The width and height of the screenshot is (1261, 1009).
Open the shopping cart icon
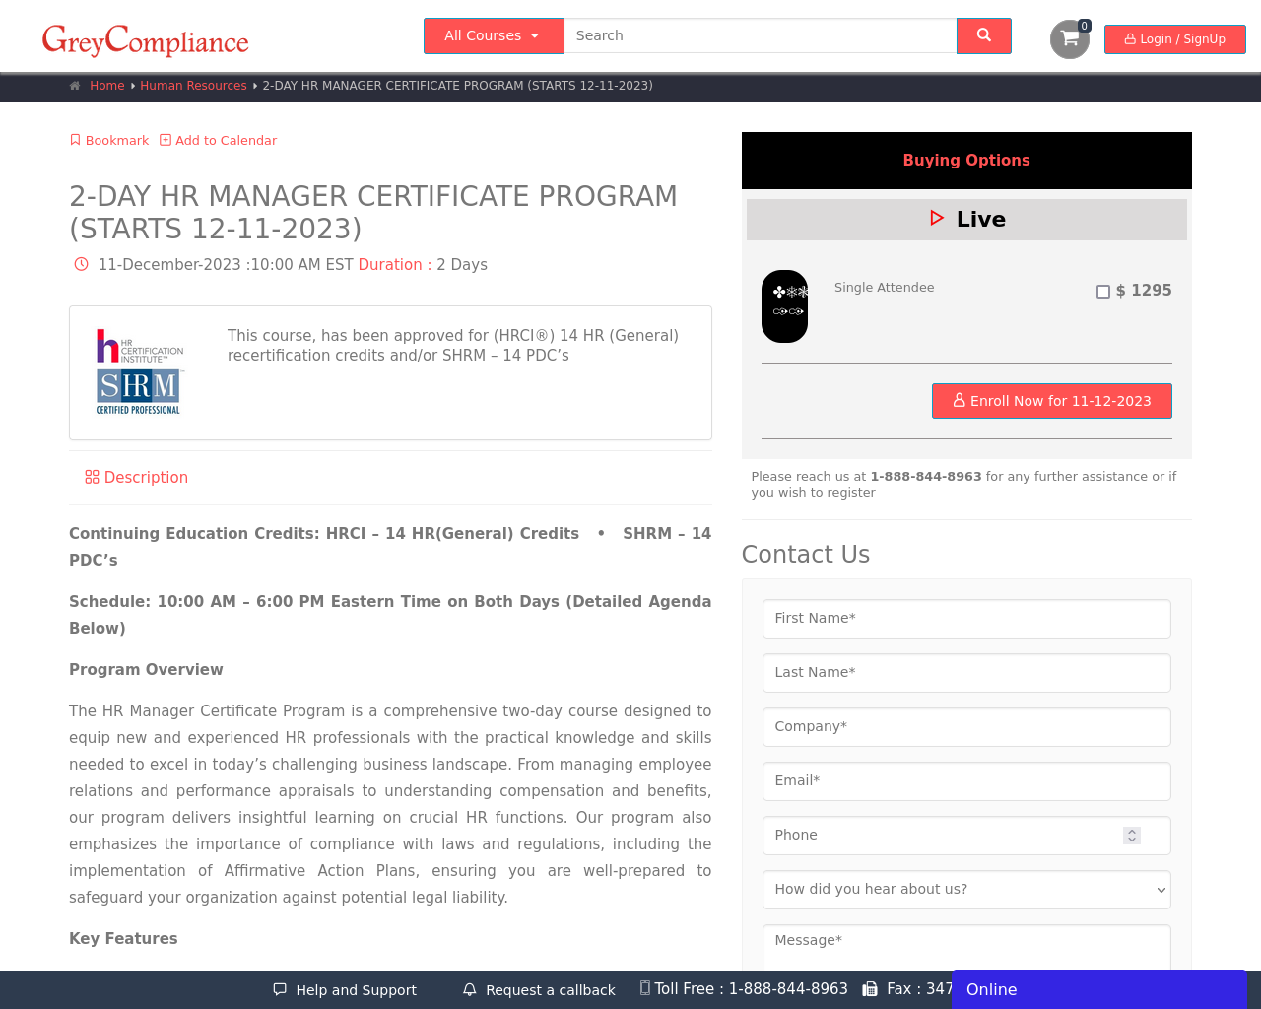click(x=1070, y=39)
